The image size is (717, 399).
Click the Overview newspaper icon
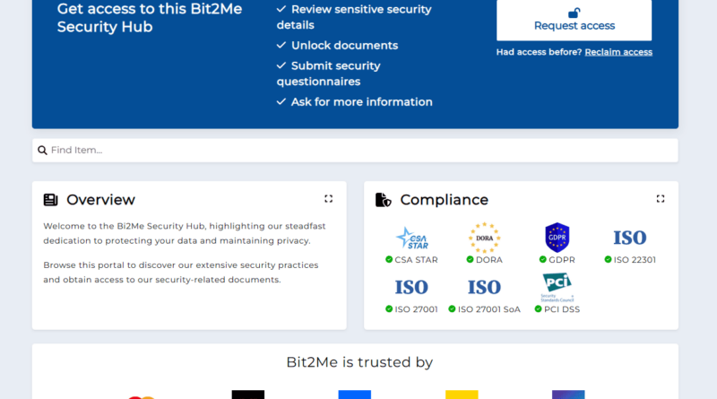[50, 200]
